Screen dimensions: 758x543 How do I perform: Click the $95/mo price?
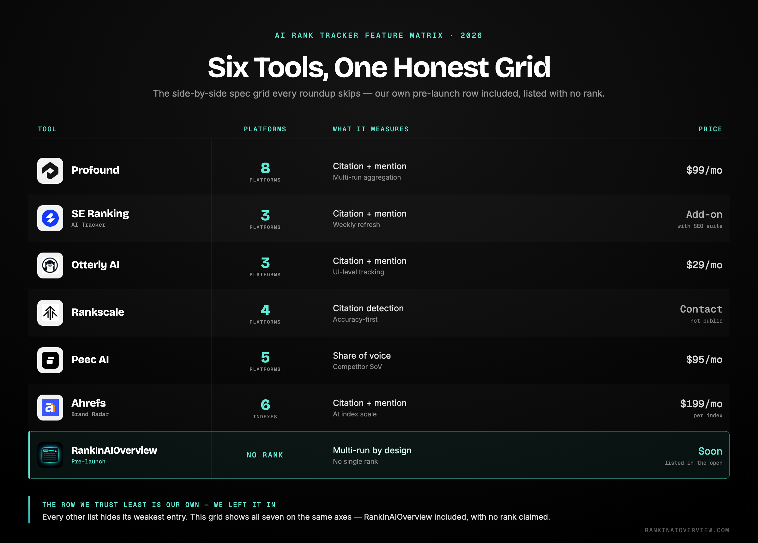704,360
